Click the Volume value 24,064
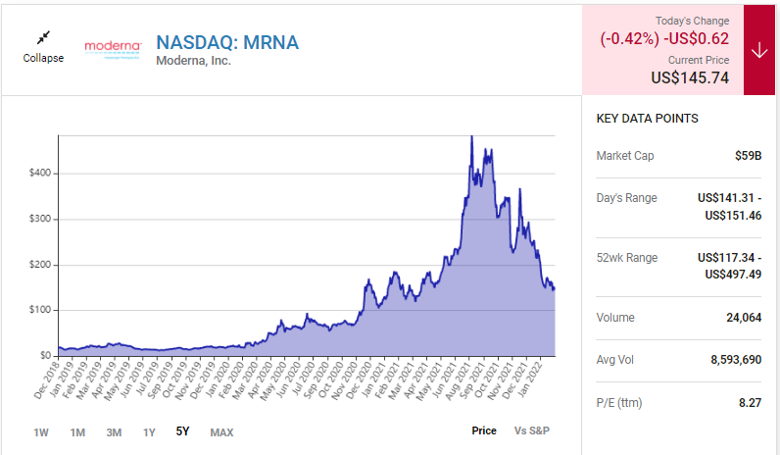The image size is (780, 455). pyautogui.click(x=744, y=318)
